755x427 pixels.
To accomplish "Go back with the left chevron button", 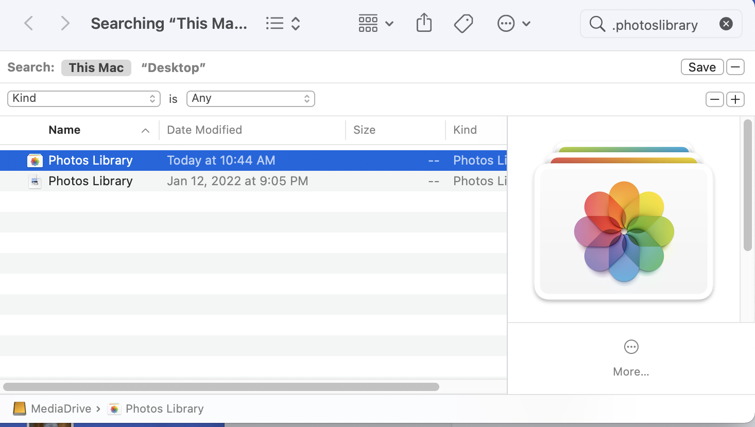I will coord(29,23).
